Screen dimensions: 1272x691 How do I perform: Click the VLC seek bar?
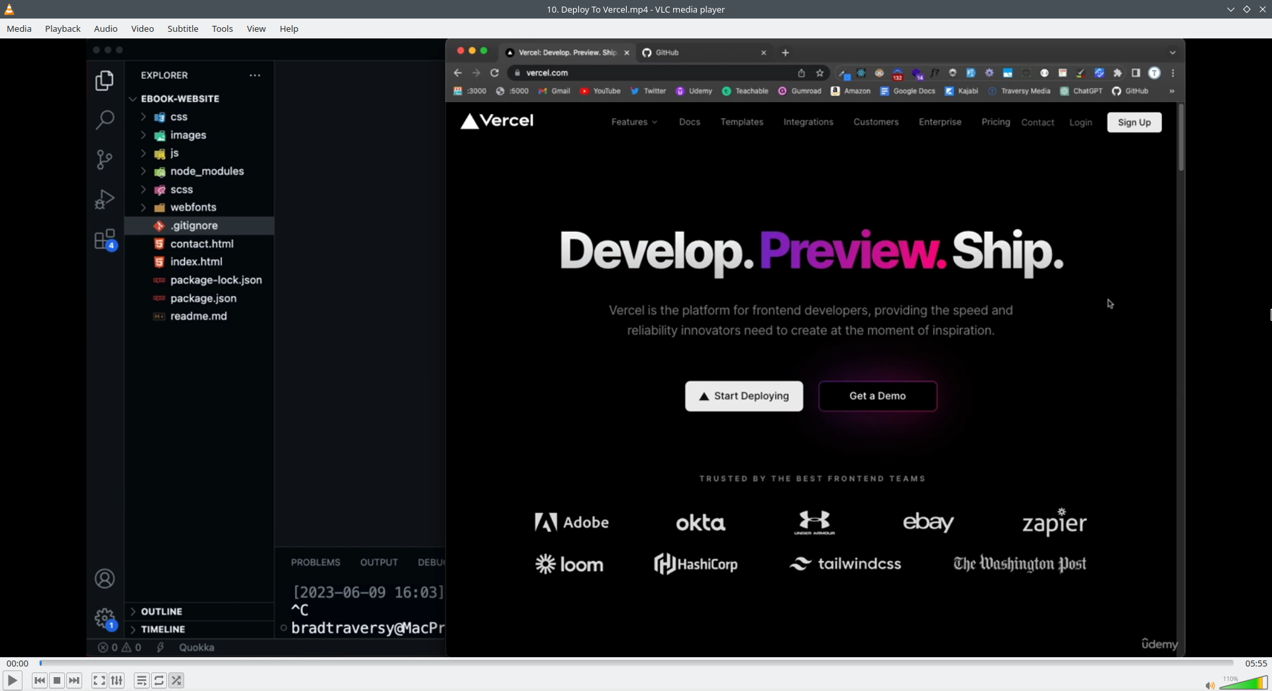(x=636, y=663)
